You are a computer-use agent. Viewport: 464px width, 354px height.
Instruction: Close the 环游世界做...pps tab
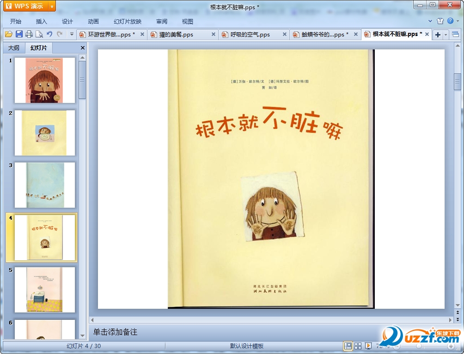[142, 34]
